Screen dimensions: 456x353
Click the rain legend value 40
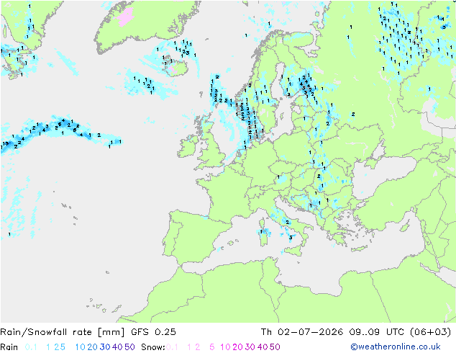click(117, 347)
